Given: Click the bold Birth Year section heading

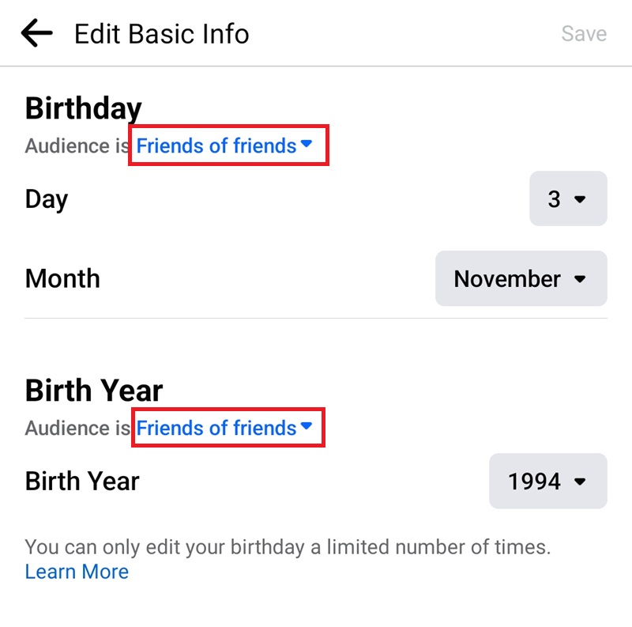Looking at the screenshot, I should [94, 391].
